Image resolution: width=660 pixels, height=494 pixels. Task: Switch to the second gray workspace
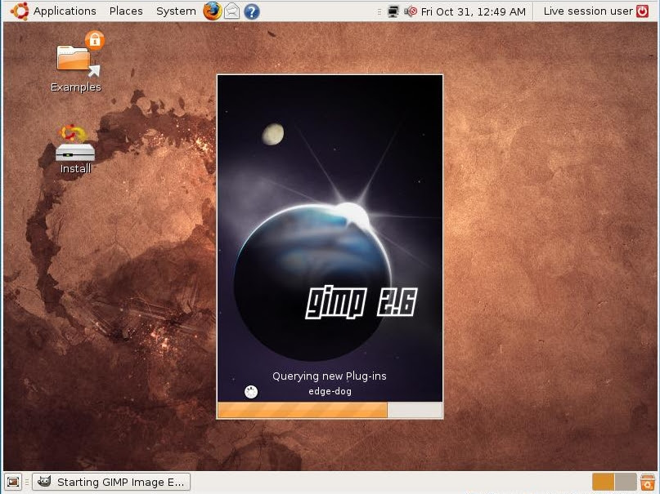click(x=626, y=482)
